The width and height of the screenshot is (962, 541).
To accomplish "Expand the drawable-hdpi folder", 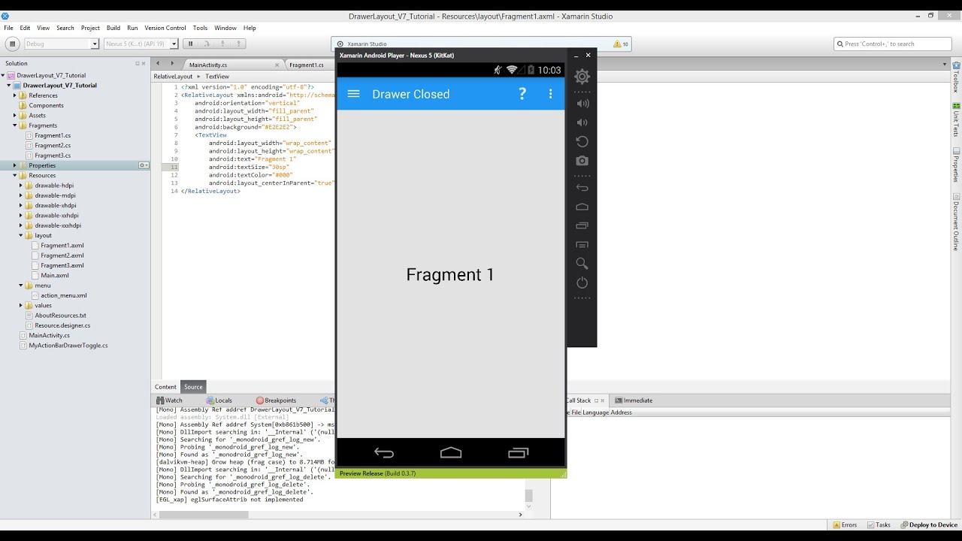I will (20, 186).
